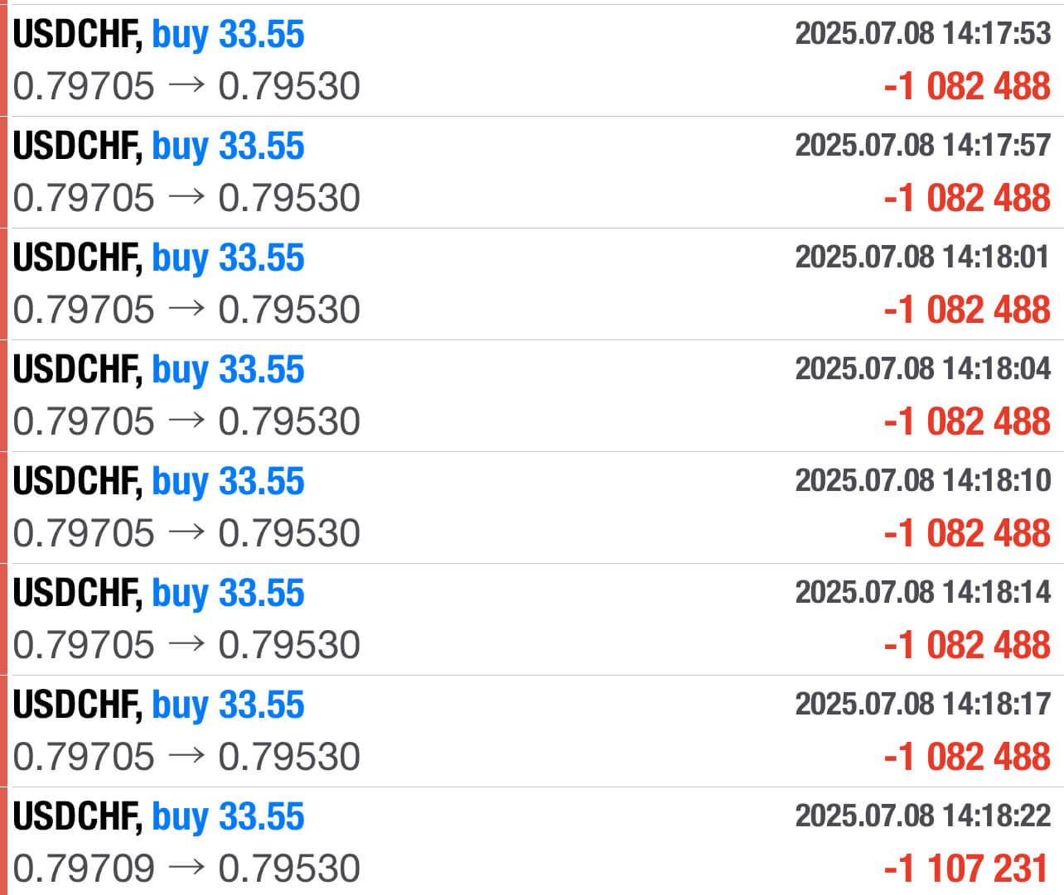The width and height of the screenshot is (1064, 895).
Task: Open the USDCHF trade from 14:17:53
Action: coord(532,60)
